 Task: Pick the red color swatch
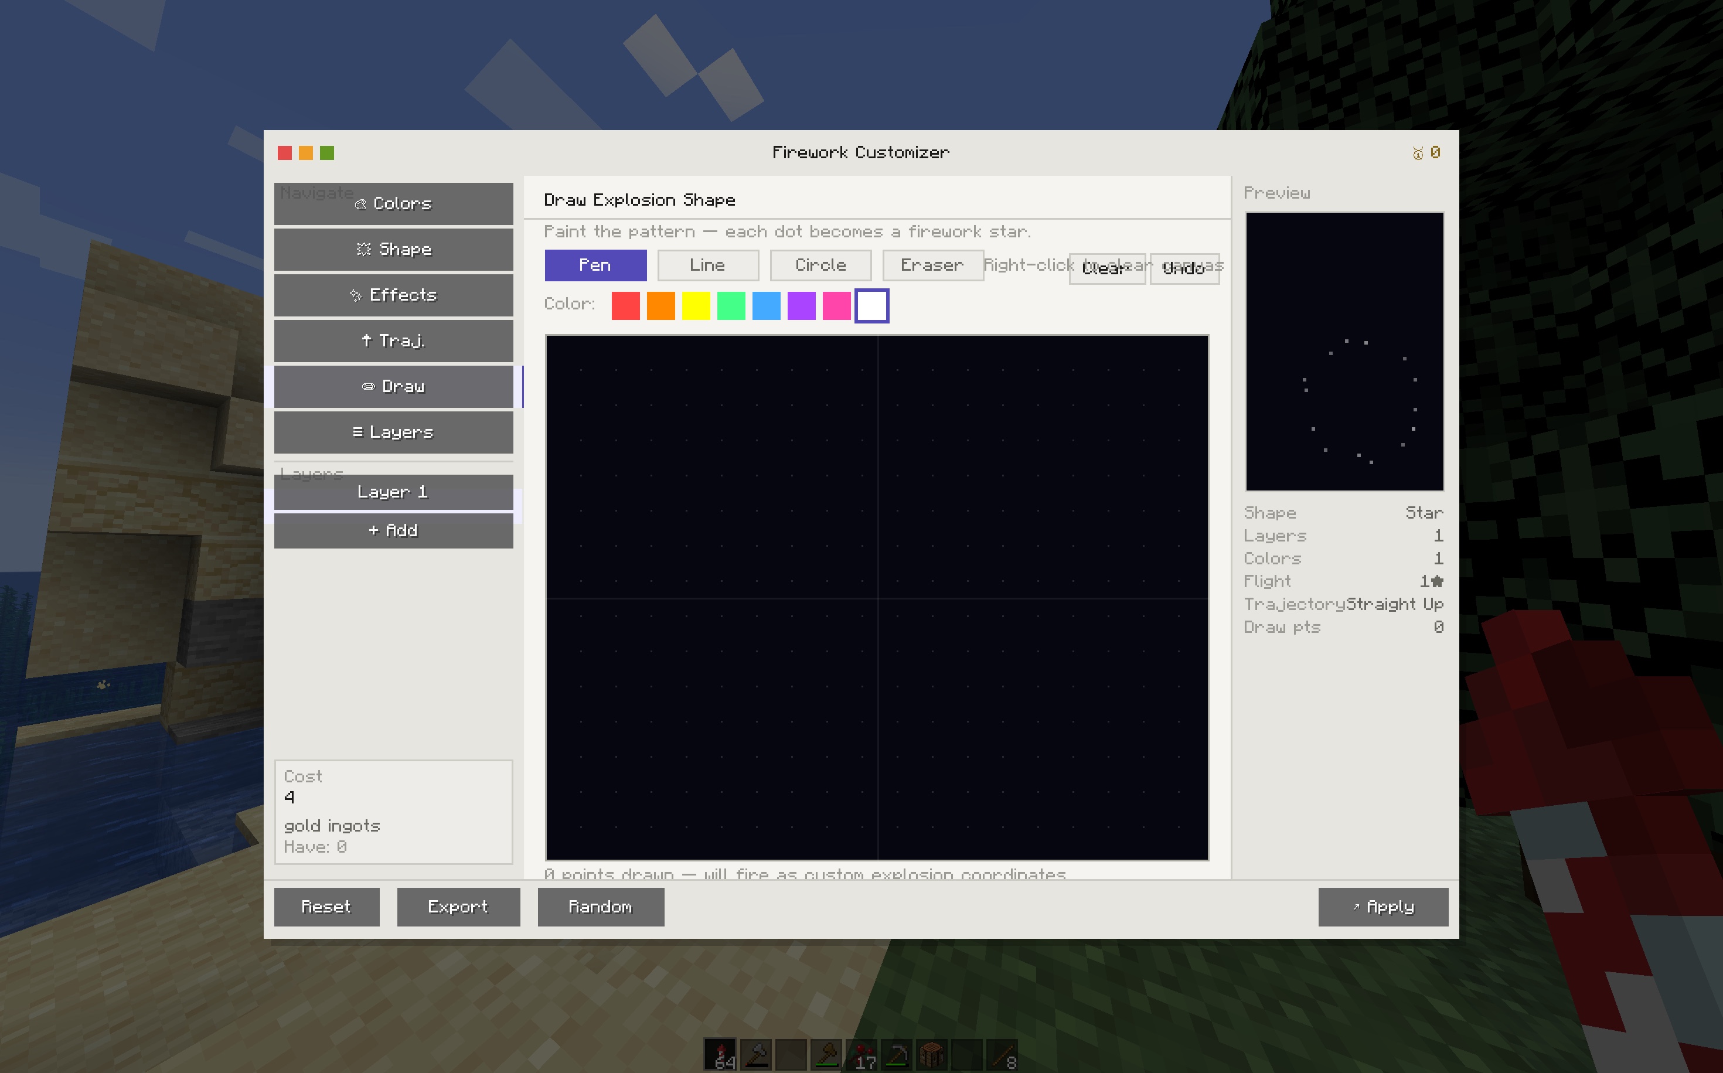click(x=626, y=306)
